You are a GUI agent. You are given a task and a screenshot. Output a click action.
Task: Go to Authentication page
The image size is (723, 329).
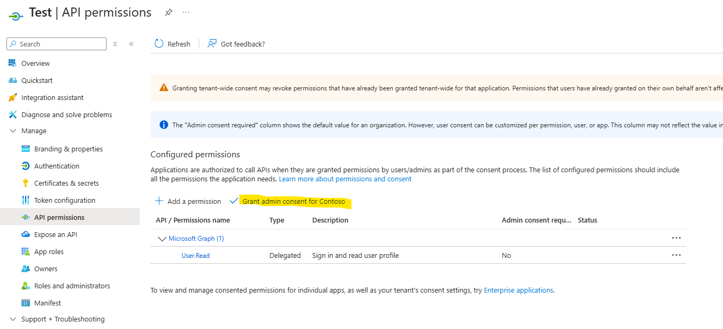click(x=57, y=166)
